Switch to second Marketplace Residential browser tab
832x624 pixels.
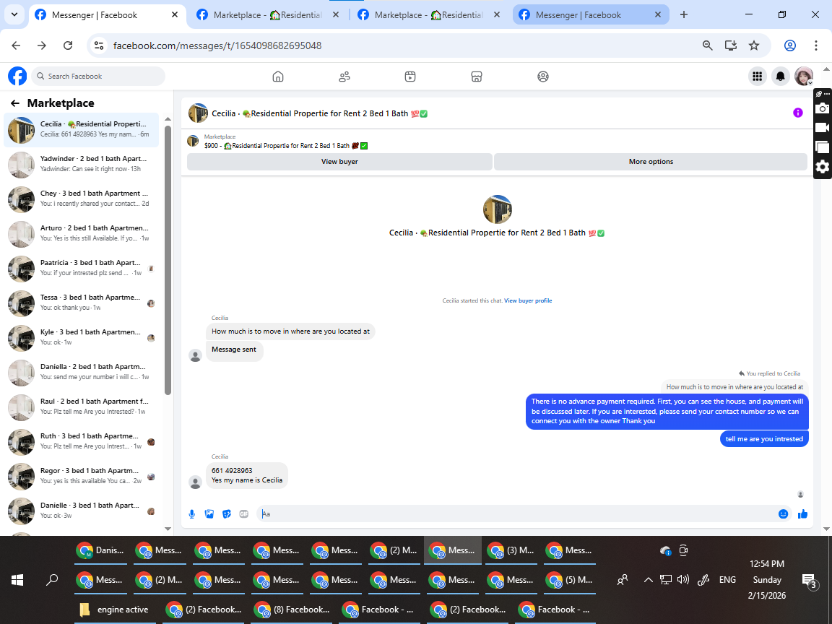[268, 15]
